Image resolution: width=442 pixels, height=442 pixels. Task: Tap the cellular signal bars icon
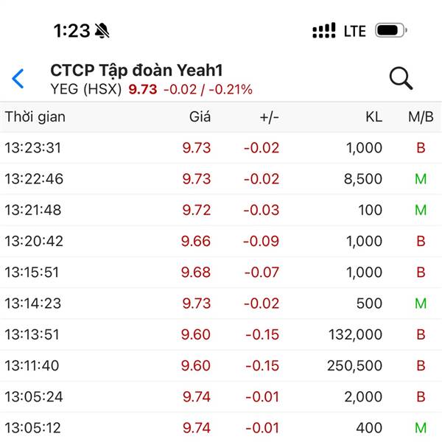(324, 30)
